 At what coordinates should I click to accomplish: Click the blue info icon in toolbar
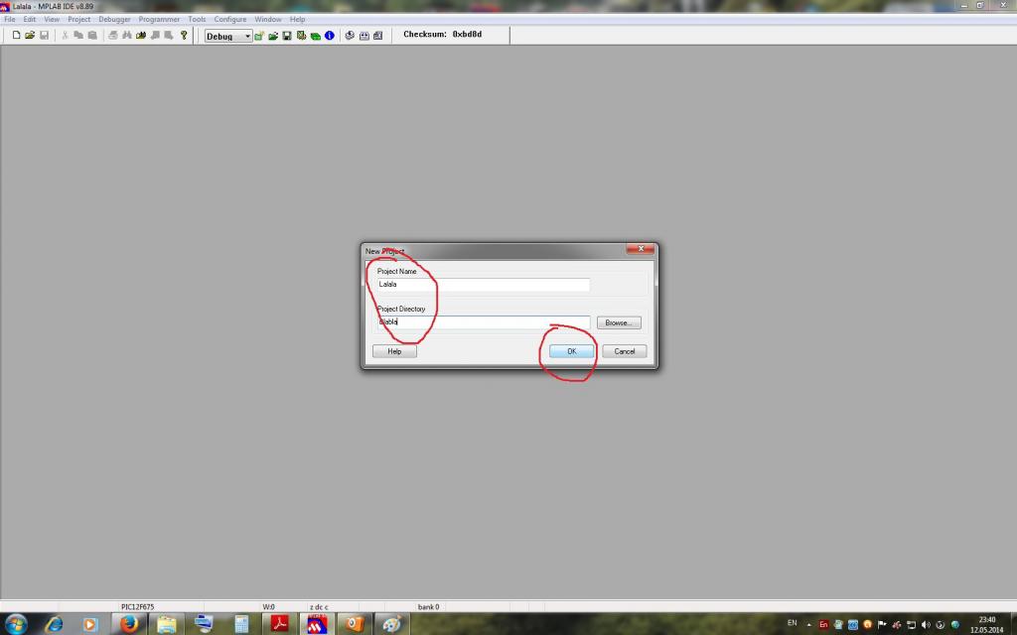coord(329,36)
